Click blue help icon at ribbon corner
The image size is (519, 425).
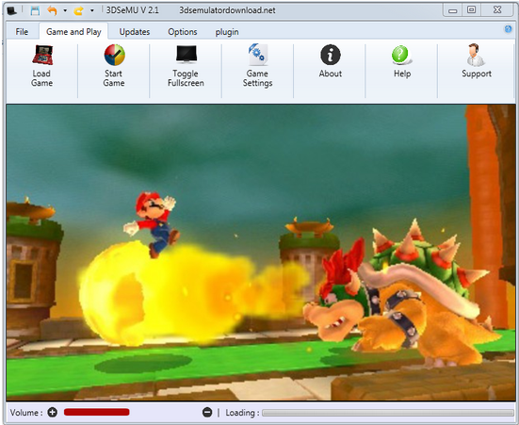(508, 29)
